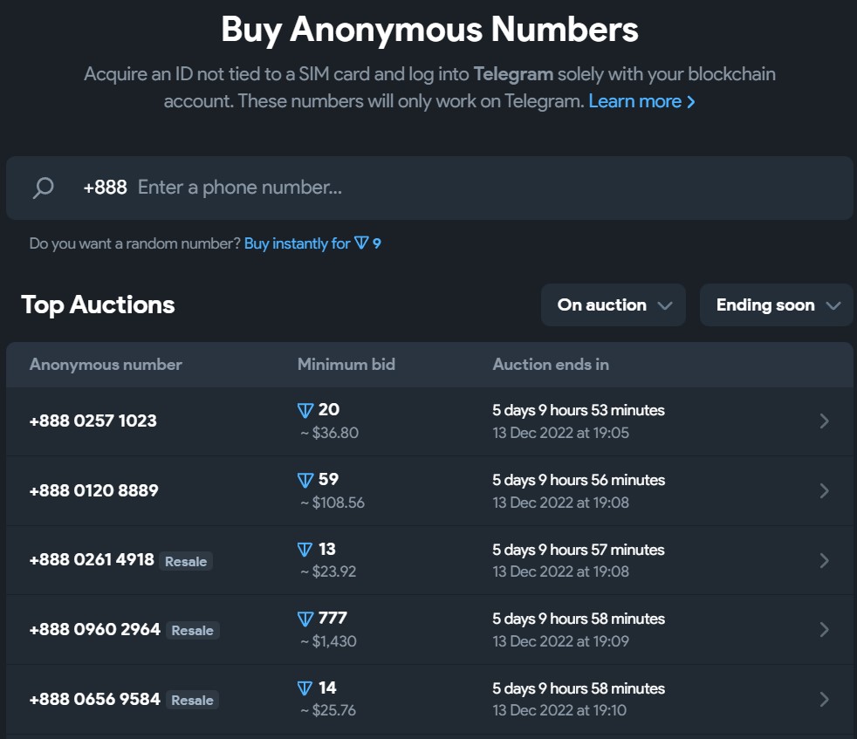Expand the +888 0257 1023 row via its chevron
Screen dimensions: 857x739
point(823,421)
